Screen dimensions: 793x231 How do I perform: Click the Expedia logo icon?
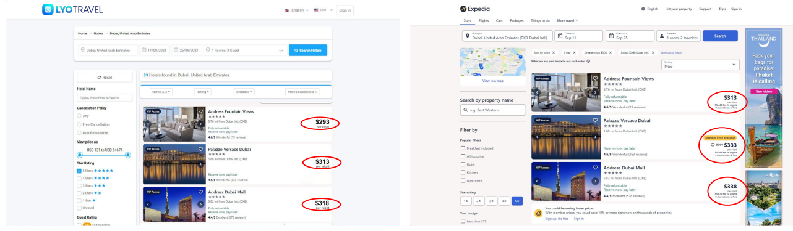(463, 9)
